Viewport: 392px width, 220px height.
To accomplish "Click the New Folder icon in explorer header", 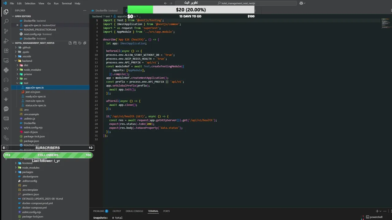I will (75, 43).
